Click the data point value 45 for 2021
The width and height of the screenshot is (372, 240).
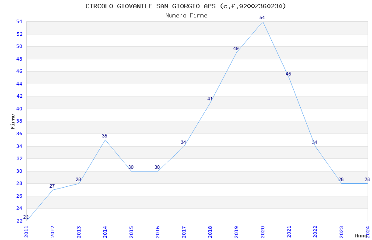288,74
